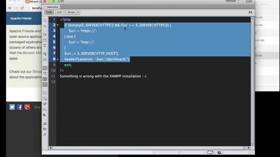This screenshot has width=280, height=157.
Task: Toggle Syntax Error Alerts icon in coding toolbar
Action: pyautogui.click(x=45, y=85)
